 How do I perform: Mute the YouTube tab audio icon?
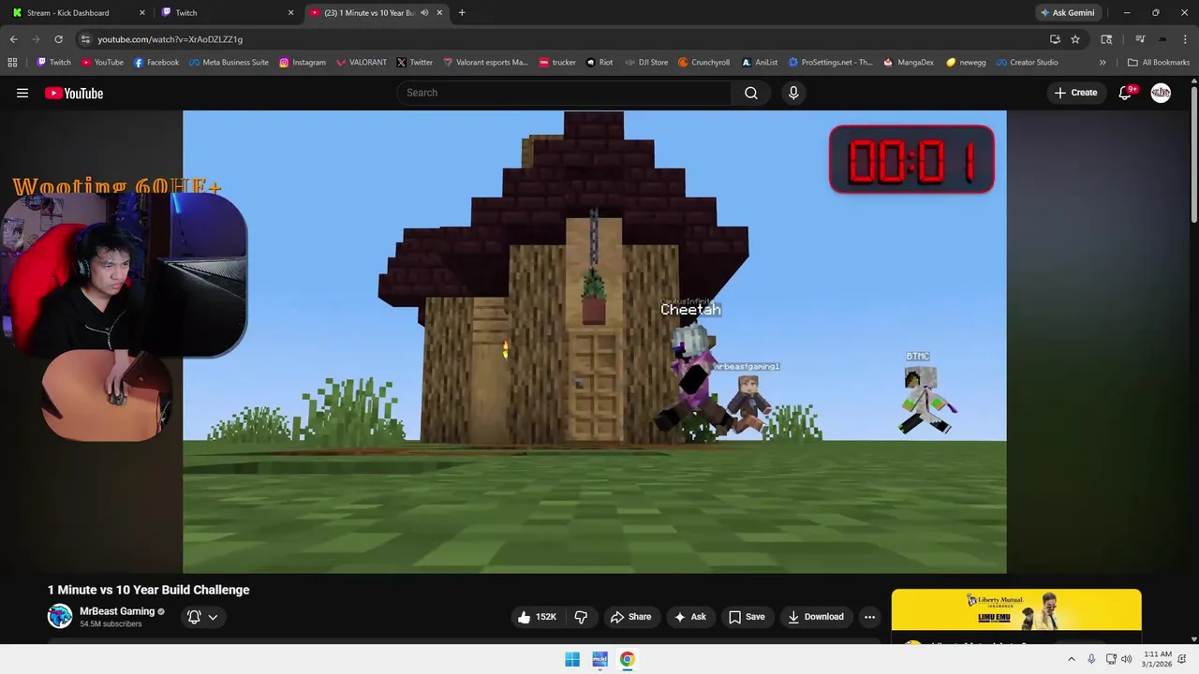click(424, 13)
